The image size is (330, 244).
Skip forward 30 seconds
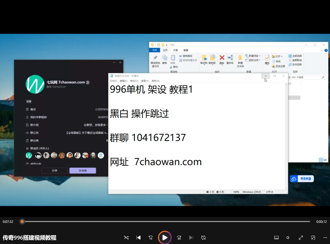[179, 238]
